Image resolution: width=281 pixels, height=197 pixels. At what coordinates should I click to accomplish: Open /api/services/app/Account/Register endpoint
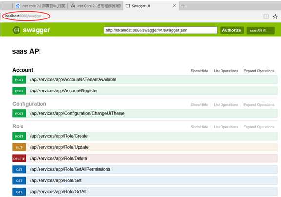64,91
